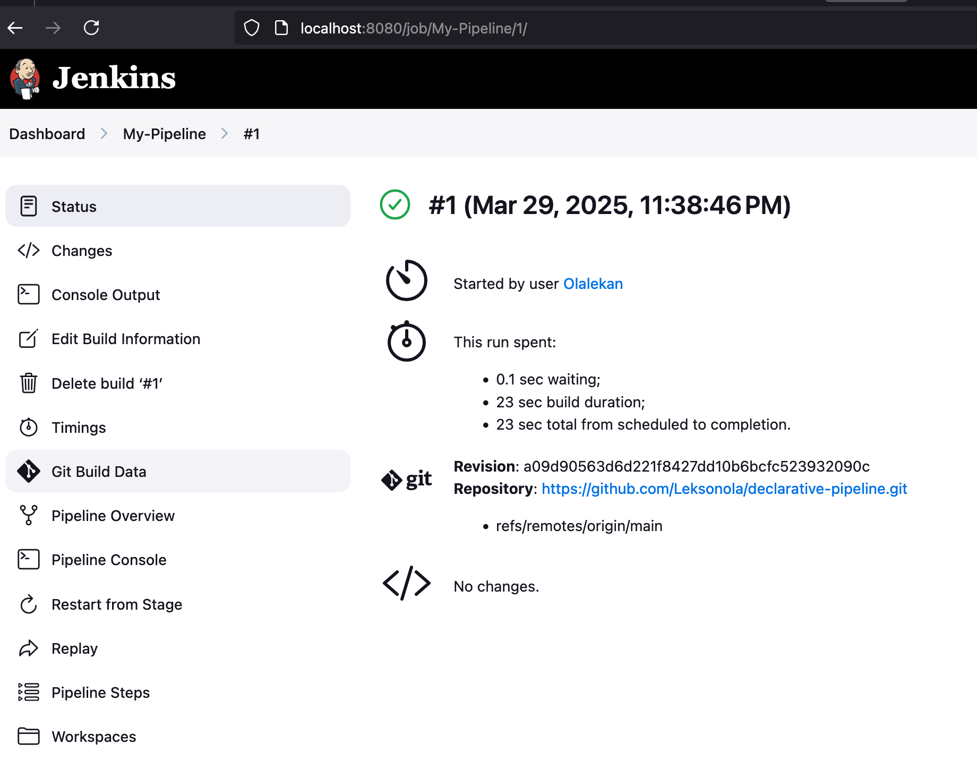Expand chevron after Dashboard breadcrumb

[x=104, y=134]
